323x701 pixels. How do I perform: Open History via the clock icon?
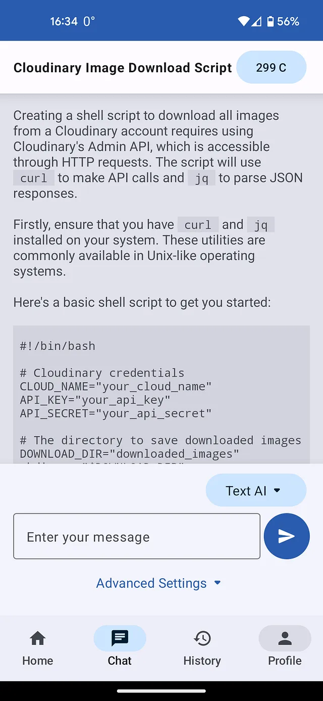click(202, 638)
